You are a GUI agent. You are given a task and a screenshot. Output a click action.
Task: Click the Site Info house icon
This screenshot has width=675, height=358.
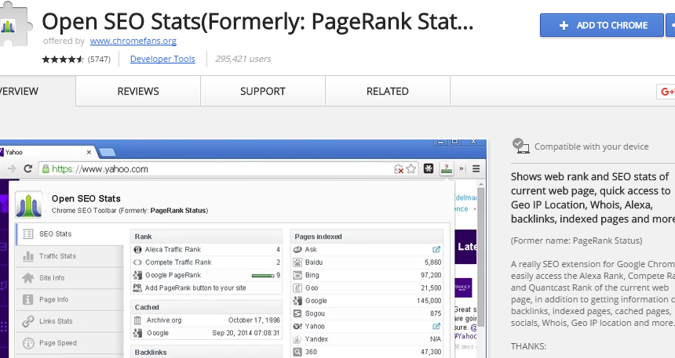point(28,277)
